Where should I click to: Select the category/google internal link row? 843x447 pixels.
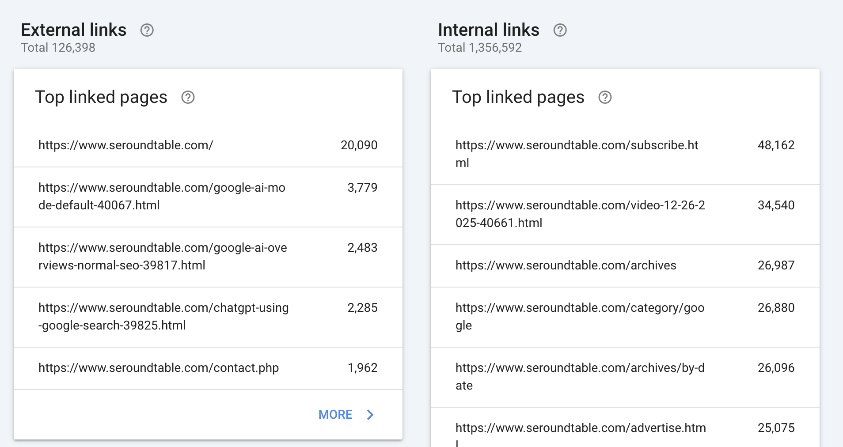pos(625,317)
